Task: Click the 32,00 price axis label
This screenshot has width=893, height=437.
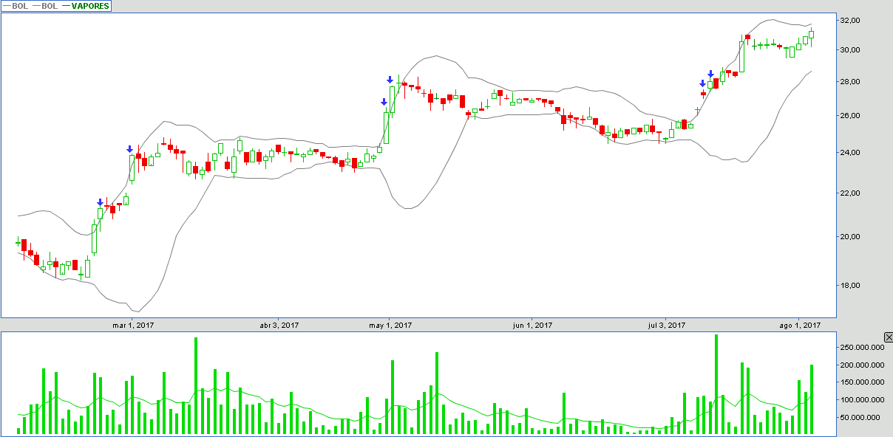Action: (850, 21)
